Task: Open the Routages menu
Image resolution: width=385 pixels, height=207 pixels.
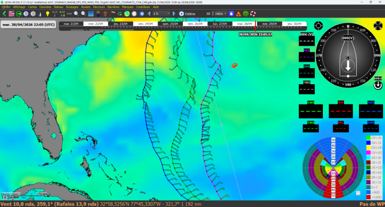Action: click(72, 7)
